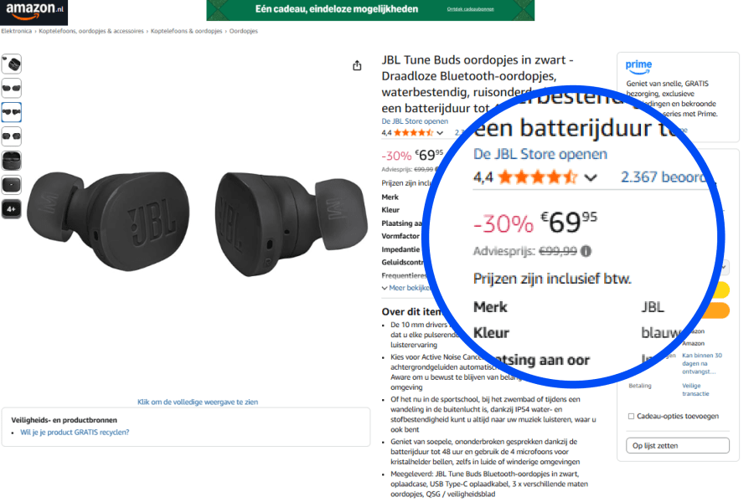Open the 4+ more images thumbnail
This screenshot has width=754, height=502.
pos(12,209)
